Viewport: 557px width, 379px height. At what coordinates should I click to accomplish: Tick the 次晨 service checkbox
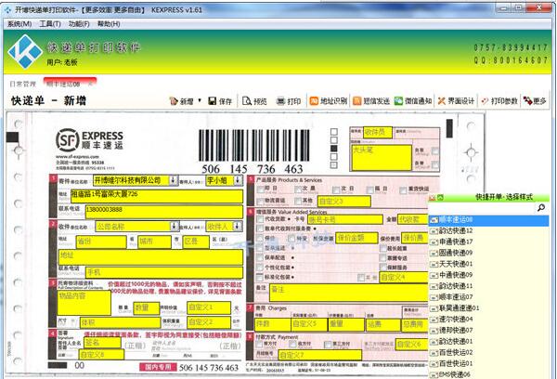click(298, 189)
